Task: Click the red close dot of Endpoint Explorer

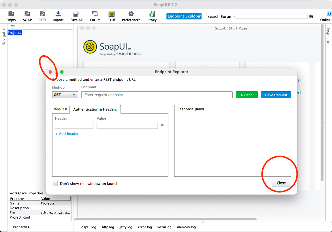Action: (x=50, y=72)
